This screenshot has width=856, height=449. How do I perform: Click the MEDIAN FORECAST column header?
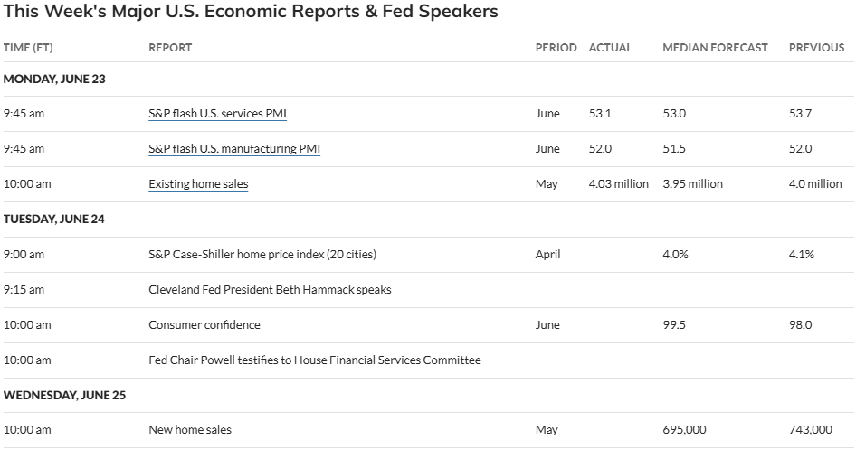(x=715, y=48)
